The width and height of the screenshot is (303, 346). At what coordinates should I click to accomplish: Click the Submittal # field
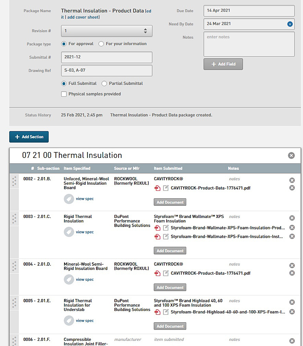click(107, 57)
